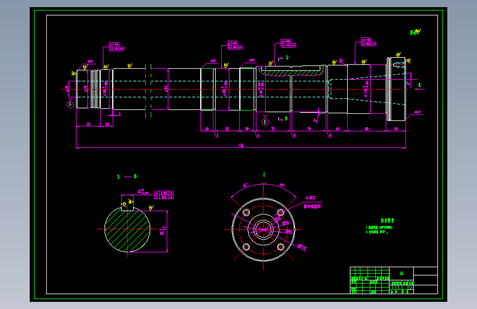Click the upper-right bolt hole in view E
477x309 pixels.
point(281,212)
